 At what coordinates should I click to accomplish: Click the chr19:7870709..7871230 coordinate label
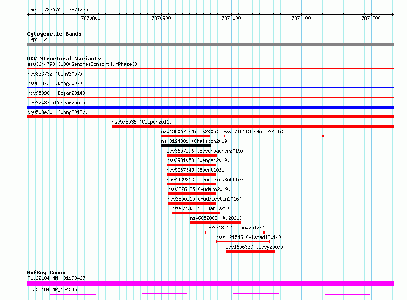tap(58, 10)
